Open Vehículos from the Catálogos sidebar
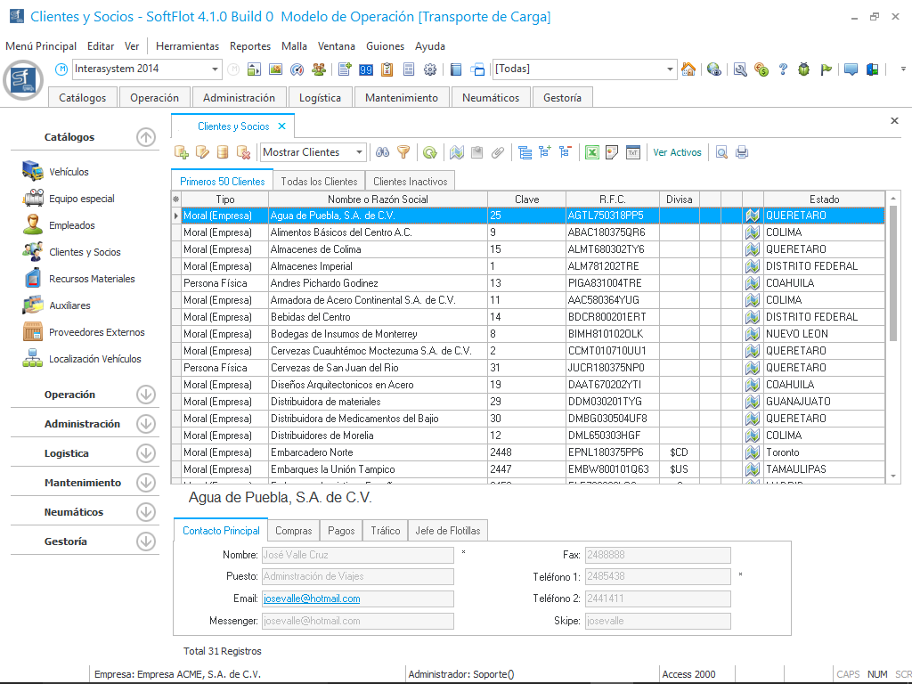Screen dimensions: 912x684 tap(69, 172)
